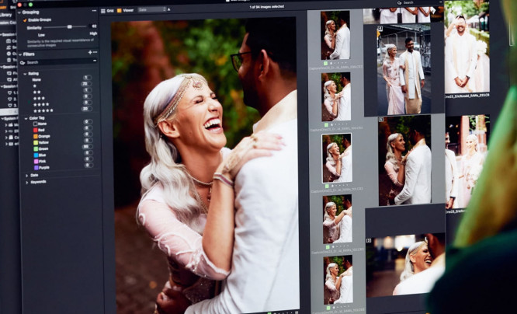Viewport: 517px width, 314px height.
Task: Select the None color tag swatch
Action: pos(35,124)
